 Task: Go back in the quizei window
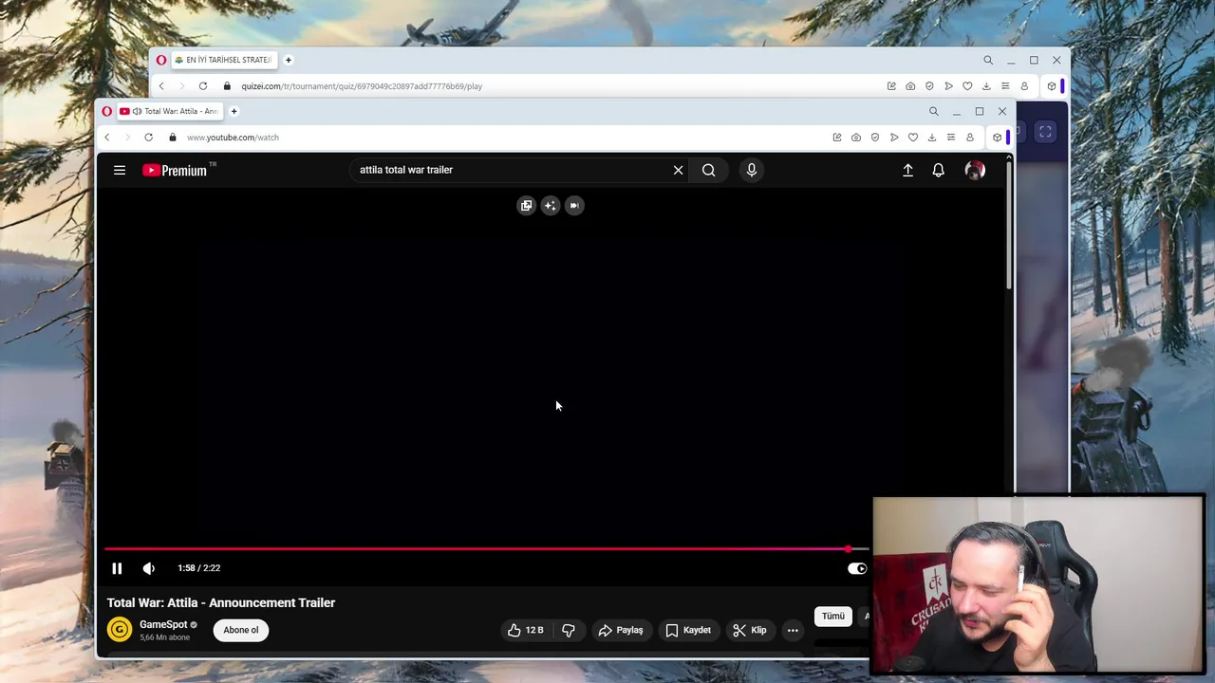[161, 86]
